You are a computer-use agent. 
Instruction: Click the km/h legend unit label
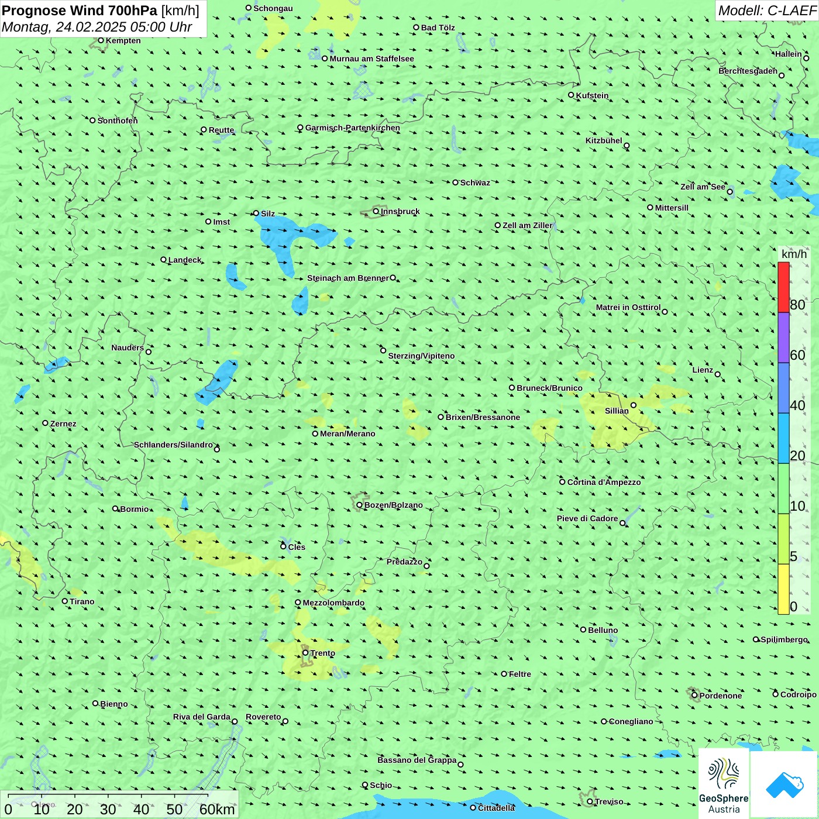coord(794,254)
